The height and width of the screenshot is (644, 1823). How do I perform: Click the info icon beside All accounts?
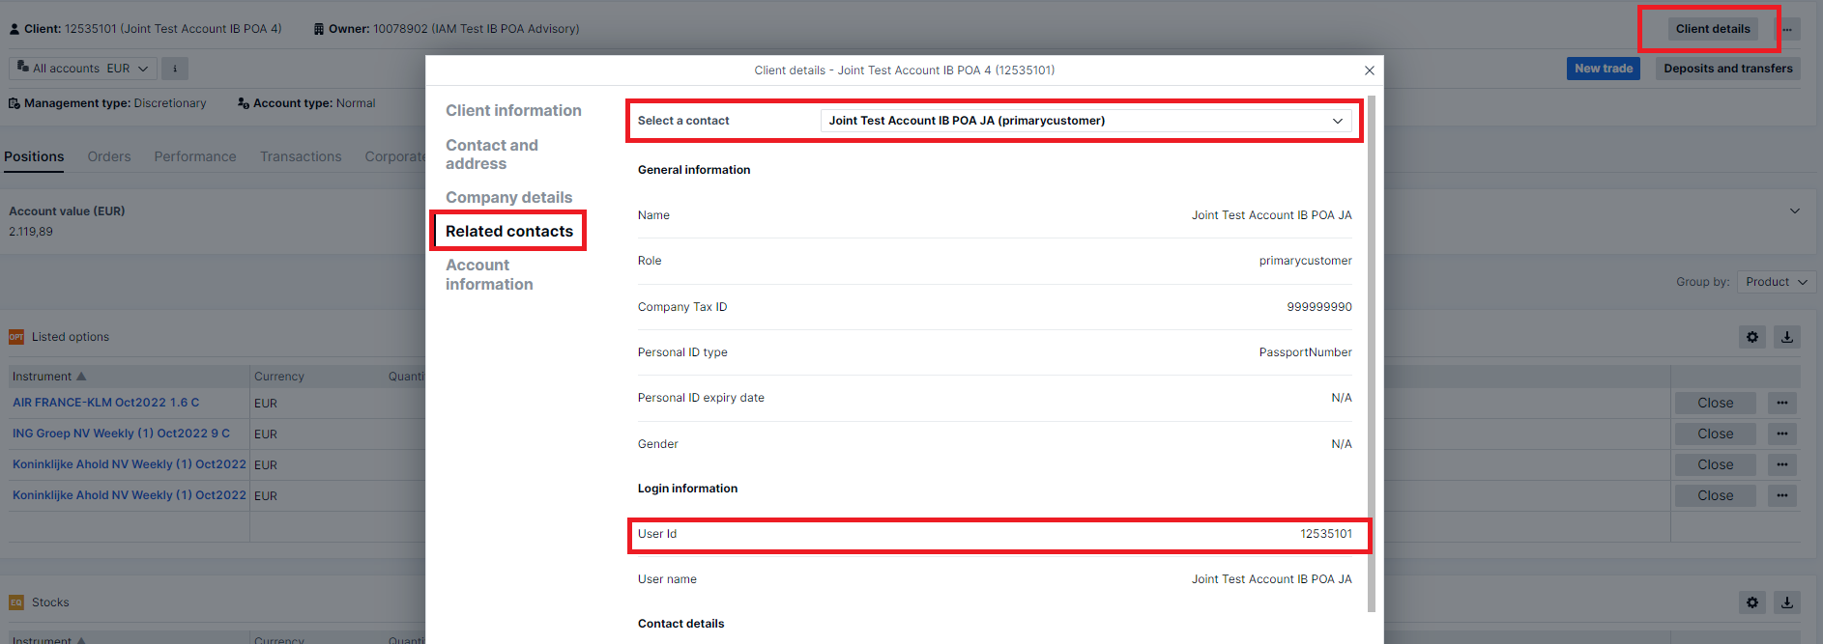[175, 69]
